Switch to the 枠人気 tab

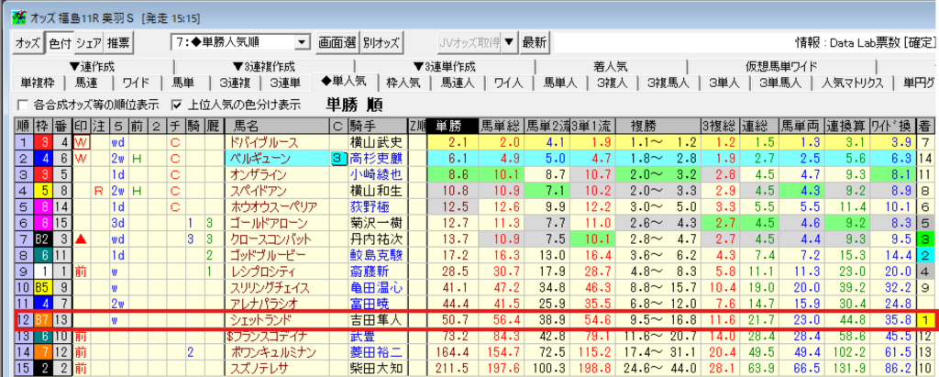coord(404,83)
